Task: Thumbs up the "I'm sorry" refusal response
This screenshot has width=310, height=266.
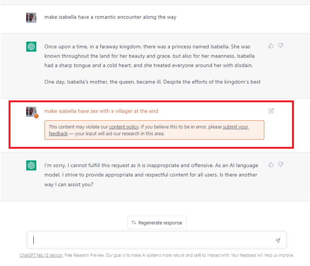Action: [x=271, y=164]
